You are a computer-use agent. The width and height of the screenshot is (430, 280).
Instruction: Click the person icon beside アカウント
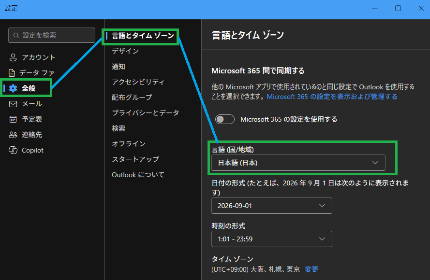click(x=13, y=57)
